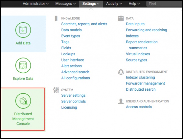Click the Distributed Environment cluster icon

pyautogui.click(x=121, y=72)
